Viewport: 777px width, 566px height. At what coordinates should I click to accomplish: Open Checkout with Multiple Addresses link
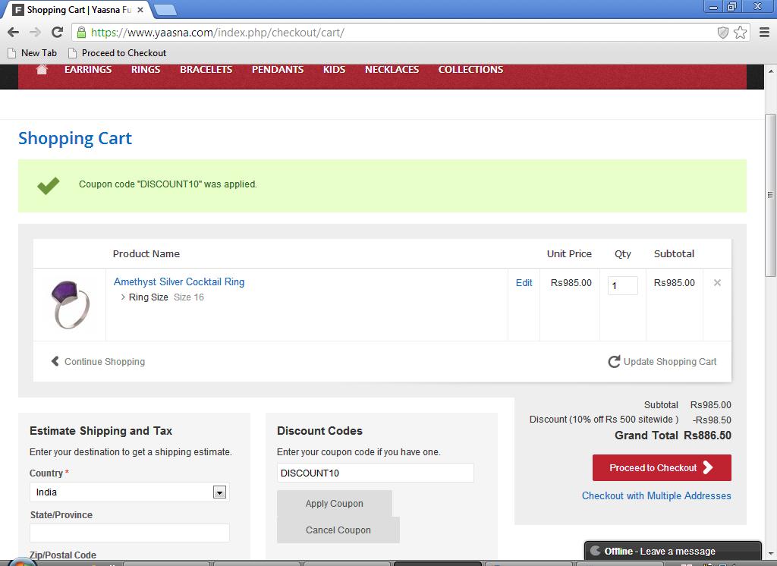(656, 495)
